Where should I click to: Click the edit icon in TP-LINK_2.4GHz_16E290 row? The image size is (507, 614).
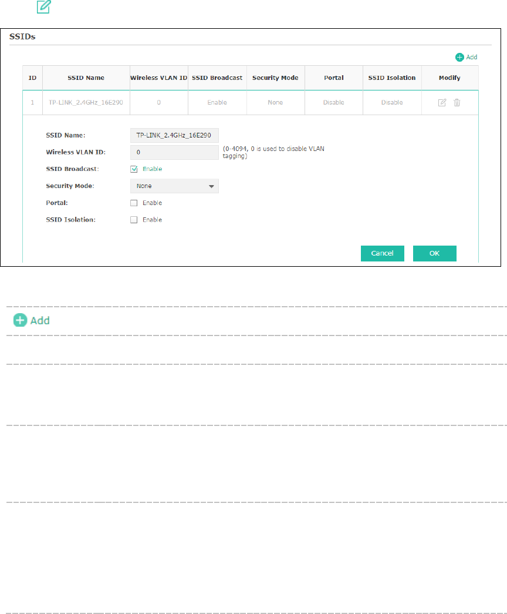[x=442, y=103]
